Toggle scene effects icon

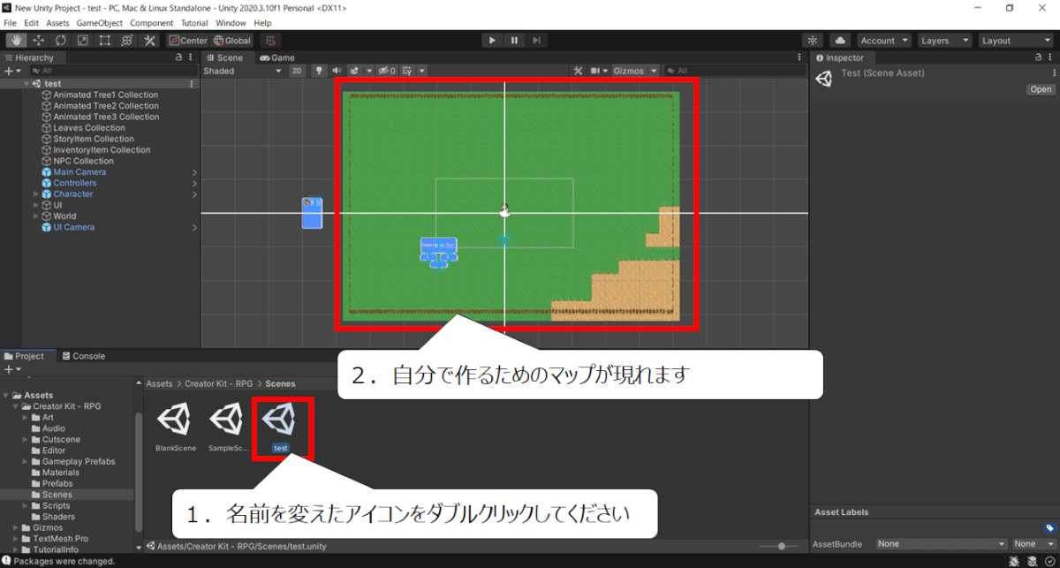354,71
